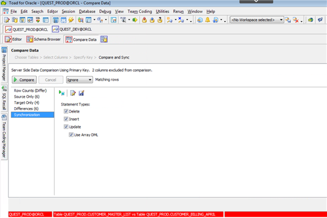This screenshot has width=327, height=218.
Task: Go back to Specify Key step
Action: click(83, 57)
